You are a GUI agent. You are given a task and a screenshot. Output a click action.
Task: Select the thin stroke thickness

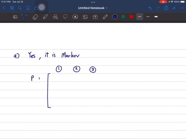(148, 17)
